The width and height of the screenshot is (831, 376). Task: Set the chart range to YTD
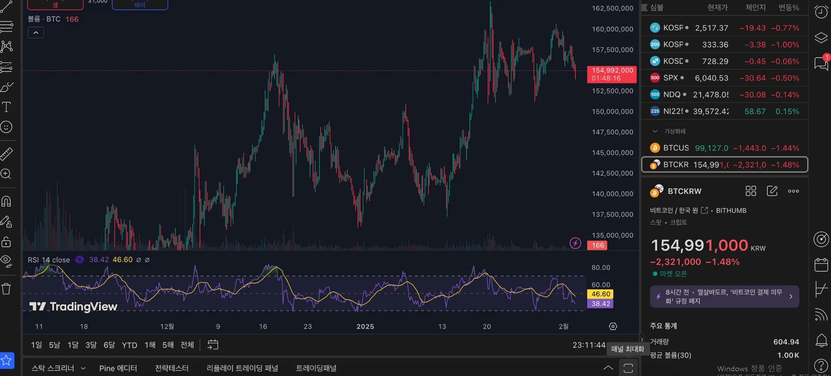pos(129,345)
